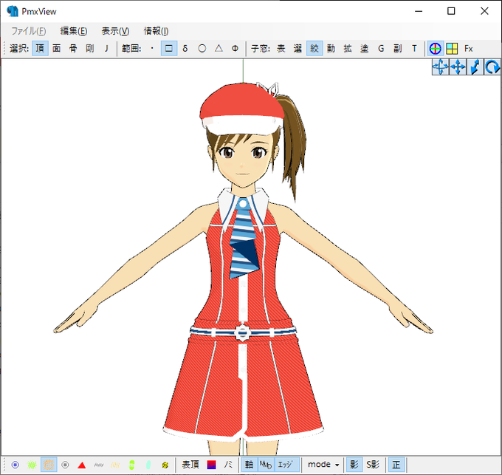Click the PmxView app icon in title bar

pyautogui.click(x=13, y=11)
